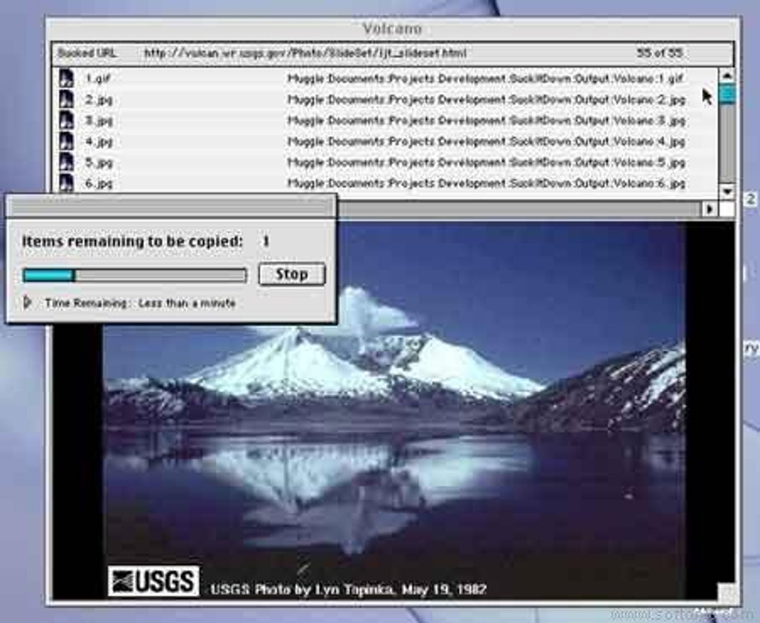The width and height of the screenshot is (760, 623).
Task: Click the window resize grow box
Action: (727, 592)
